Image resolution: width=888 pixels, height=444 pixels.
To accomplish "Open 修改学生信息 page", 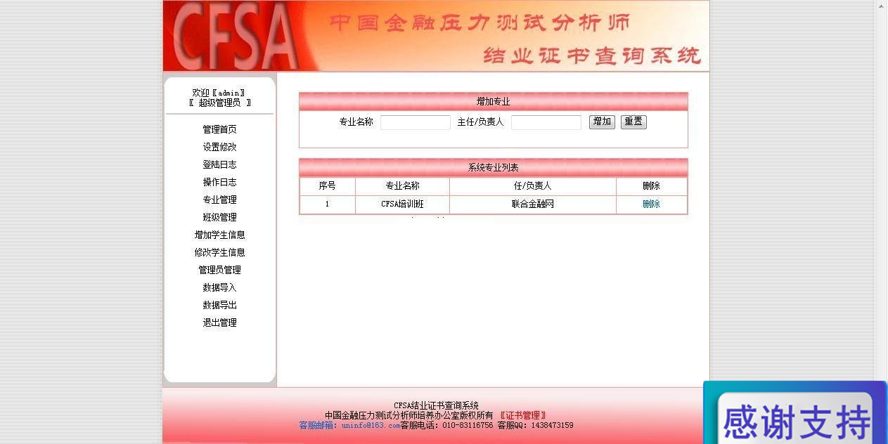I will pos(219,252).
